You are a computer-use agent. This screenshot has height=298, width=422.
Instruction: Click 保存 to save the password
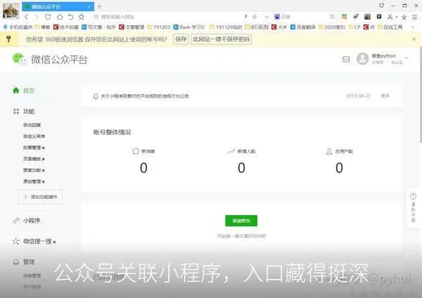point(181,39)
